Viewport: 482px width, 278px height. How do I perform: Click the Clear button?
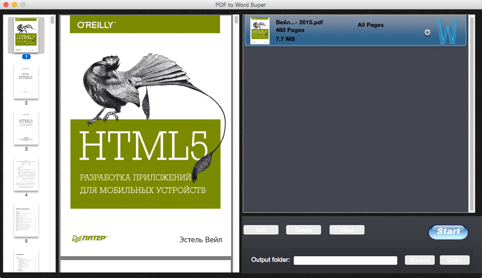pos(347,230)
